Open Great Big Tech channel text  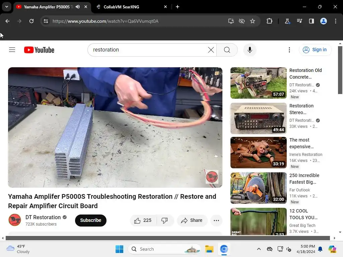click(x=302, y=225)
